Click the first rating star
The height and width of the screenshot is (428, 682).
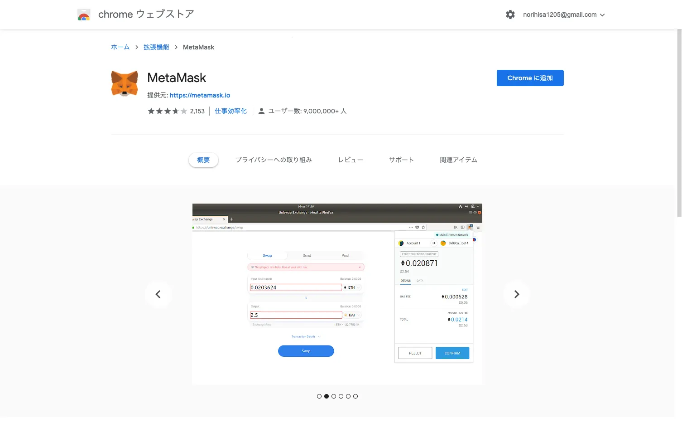pos(151,111)
